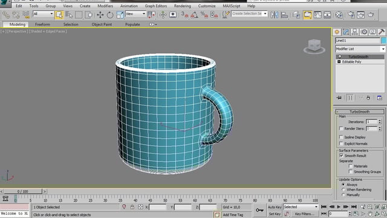Select the Scale tool
Image resolution: width=387 pixels, height=218 pixels.
coord(120,15)
